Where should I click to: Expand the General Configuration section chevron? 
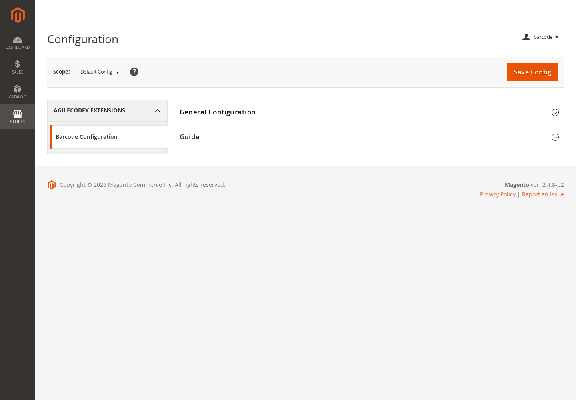click(x=555, y=112)
